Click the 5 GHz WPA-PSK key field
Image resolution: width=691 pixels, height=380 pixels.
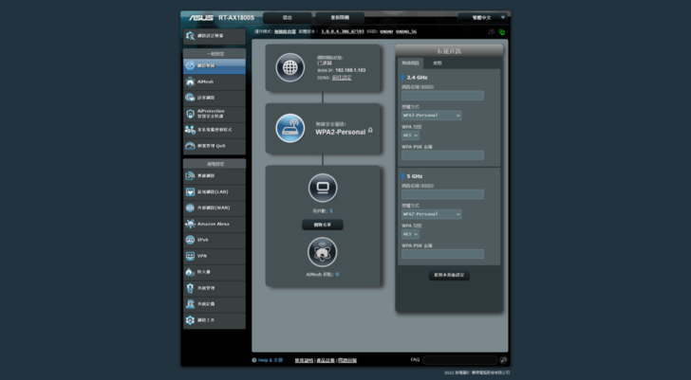click(x=442, y=254)
